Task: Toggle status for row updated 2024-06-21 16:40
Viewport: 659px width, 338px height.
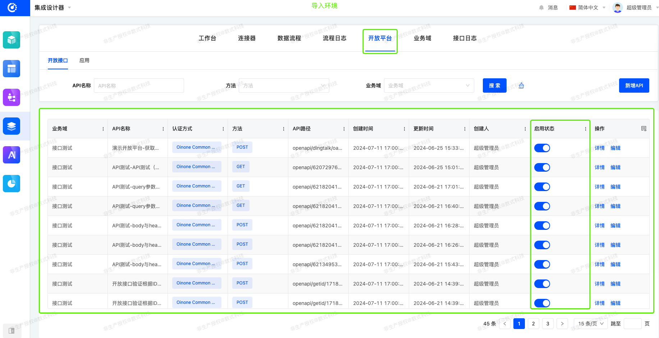Action: 542,206
